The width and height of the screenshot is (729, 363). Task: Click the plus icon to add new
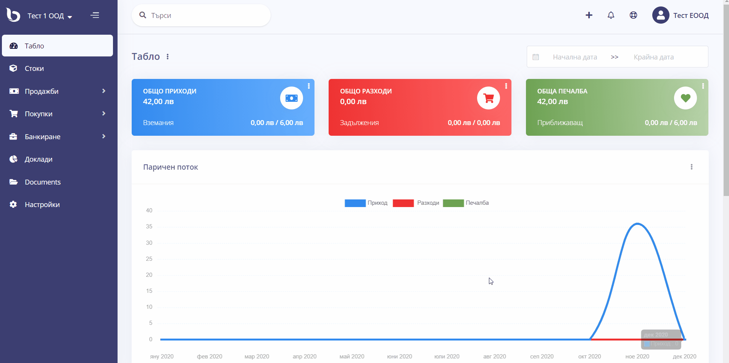coord(589,15)
